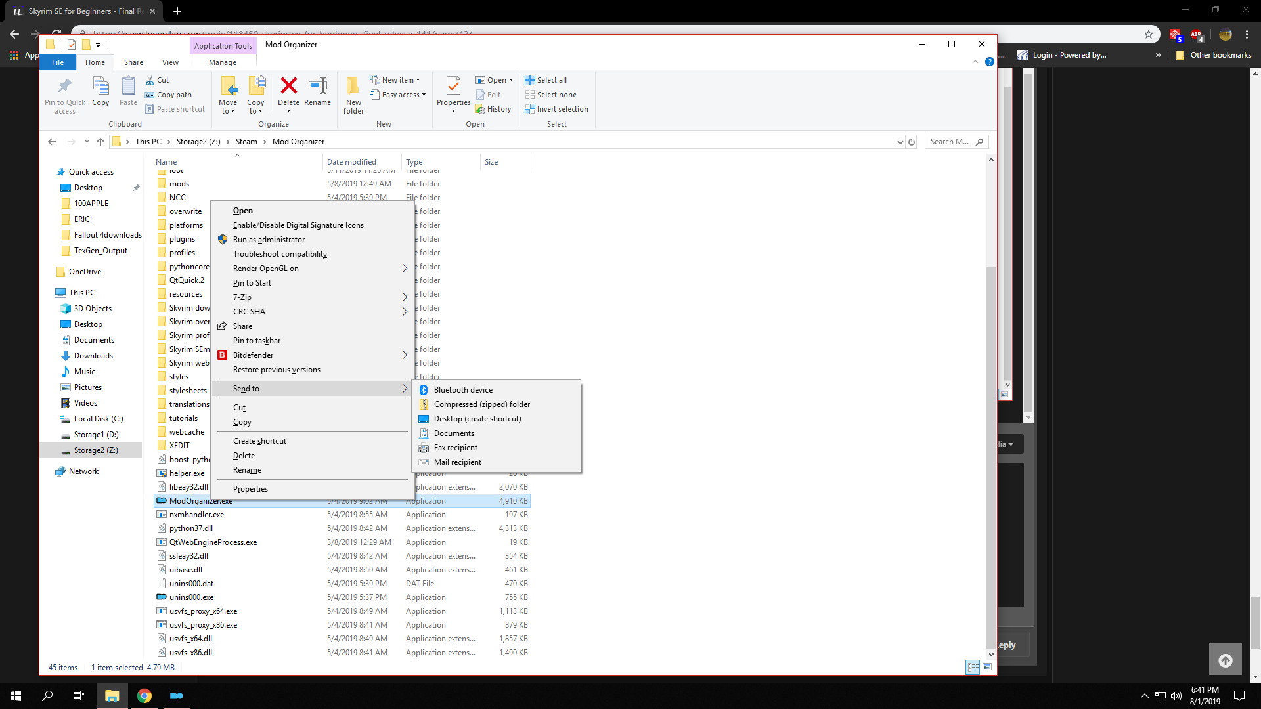This screenshot has height=709, width=1261.
Task: Expand the CRC SHA submenu
Action: (x=405, y=312)
